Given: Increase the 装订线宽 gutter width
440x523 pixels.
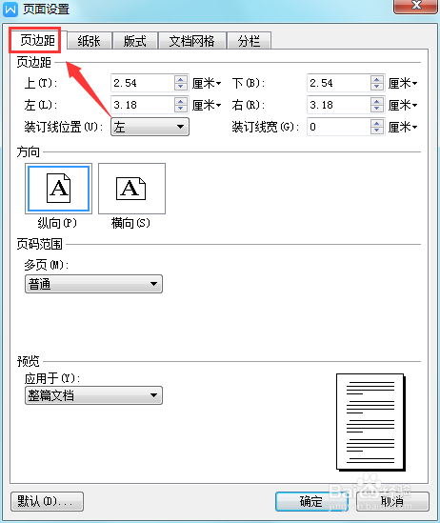Looking at the screenshot, I should point(377,123).
